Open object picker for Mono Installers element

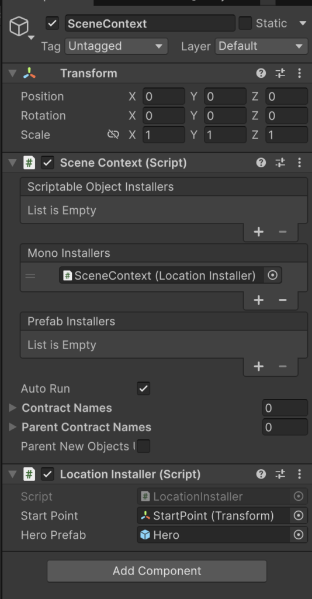273,275
